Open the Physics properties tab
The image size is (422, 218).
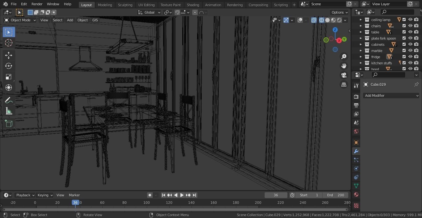356,169
